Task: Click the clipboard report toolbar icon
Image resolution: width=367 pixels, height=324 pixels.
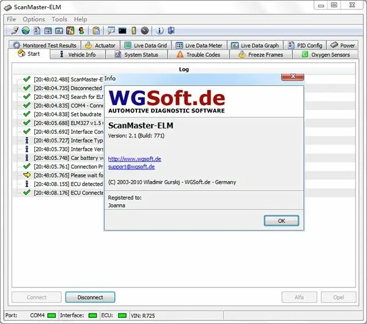Action: pos(96,31)
